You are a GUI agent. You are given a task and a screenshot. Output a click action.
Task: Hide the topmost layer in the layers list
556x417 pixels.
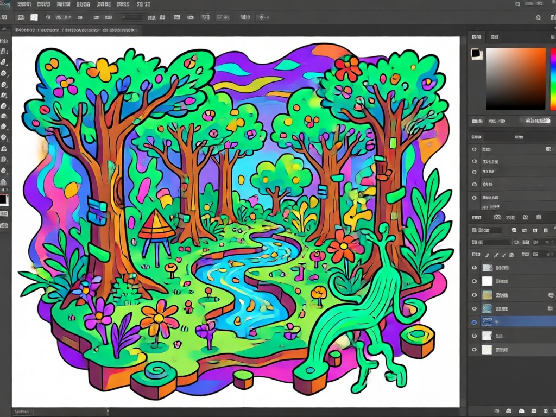(475, 268)
